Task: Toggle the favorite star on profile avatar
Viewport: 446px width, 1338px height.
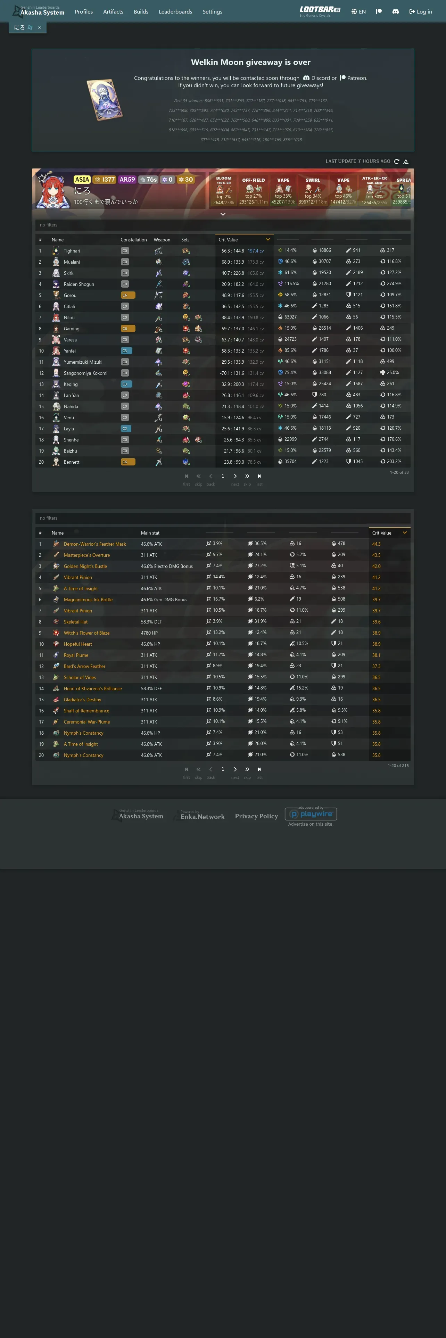Action: pyautogui.click(x=42, y=177)
